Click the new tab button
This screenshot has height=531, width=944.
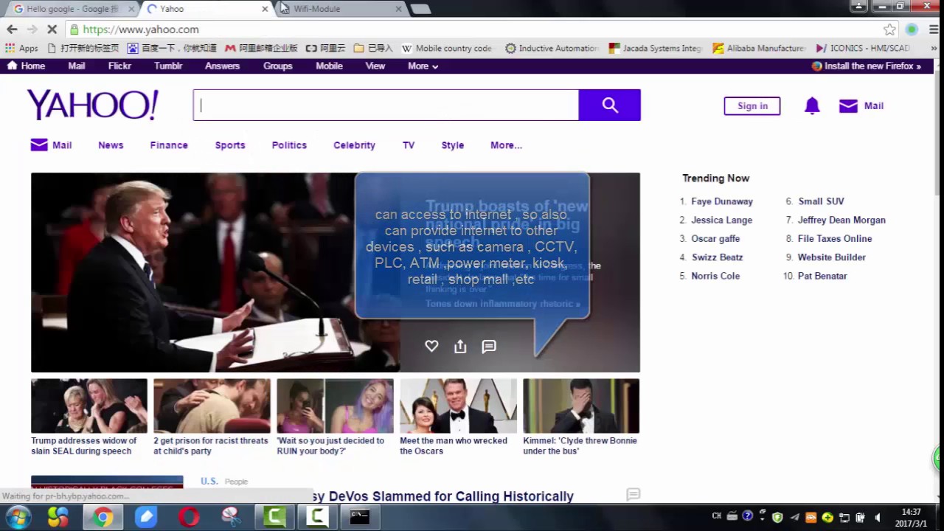[x=420, y=9]
